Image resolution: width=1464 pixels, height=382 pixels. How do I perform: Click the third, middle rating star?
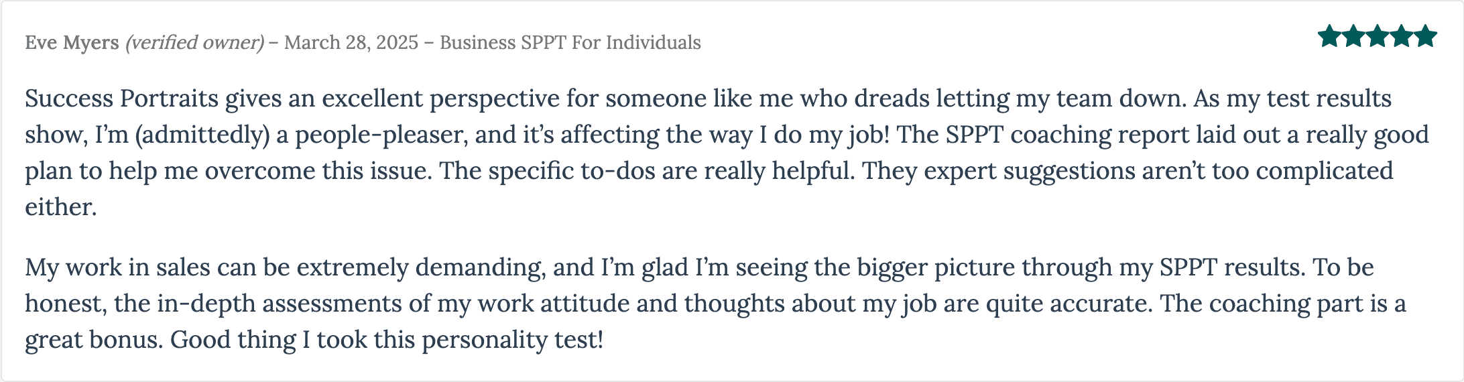click(1378, 36)
